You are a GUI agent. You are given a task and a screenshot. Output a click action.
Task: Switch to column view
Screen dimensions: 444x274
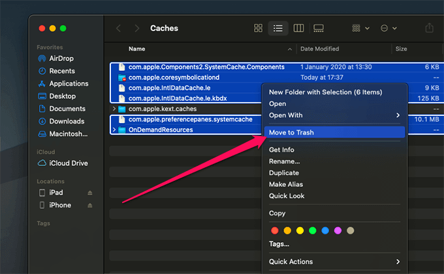[x=298, y=28]
